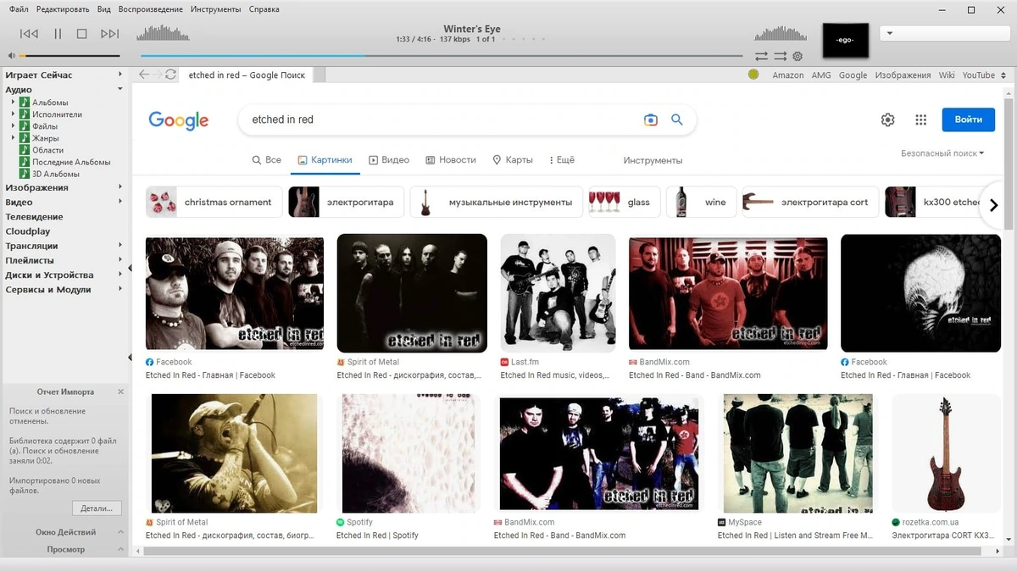Open the Google lookup link
The image size is (1017, 572).
pos(853,75)
